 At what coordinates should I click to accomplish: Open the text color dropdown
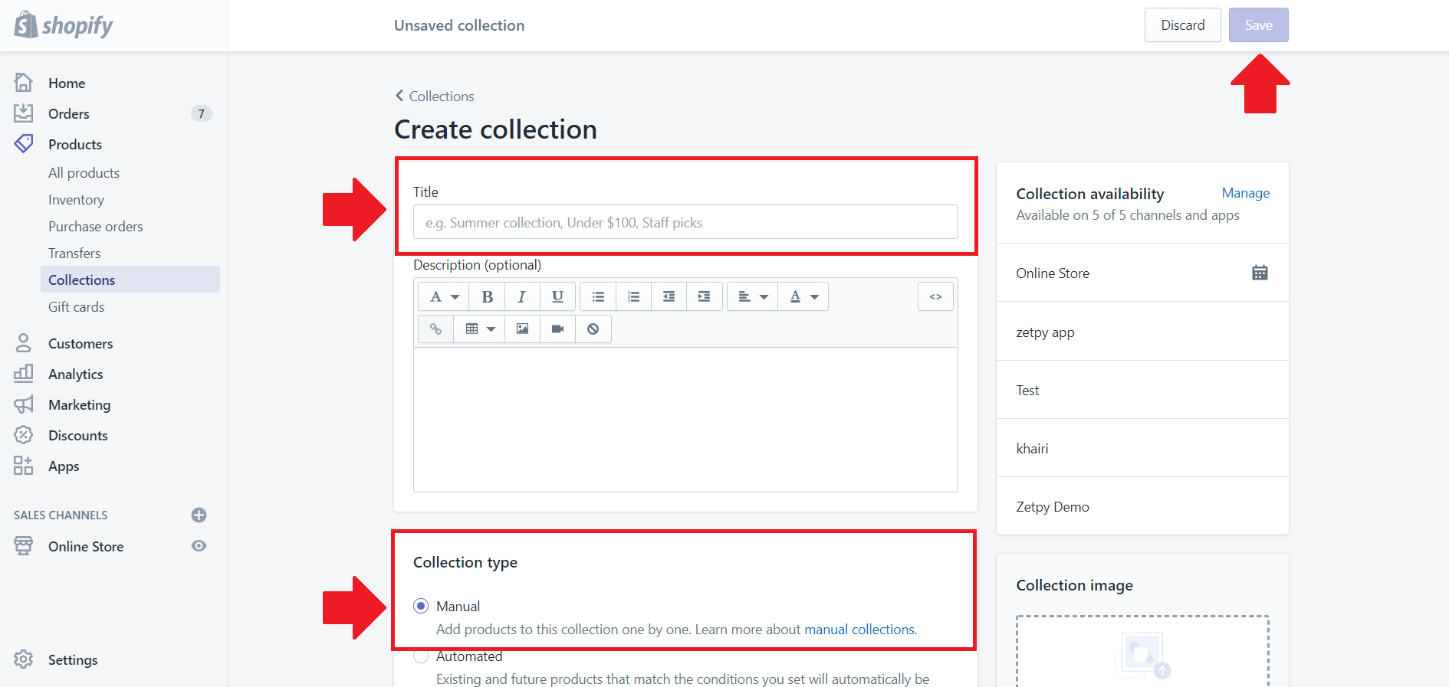pyautogui.click(x=803, y=296)
